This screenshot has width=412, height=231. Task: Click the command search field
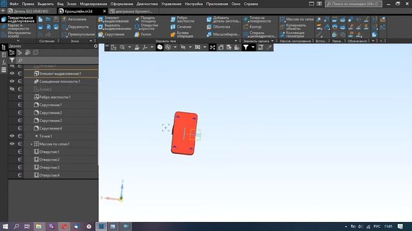click(353, 4)
